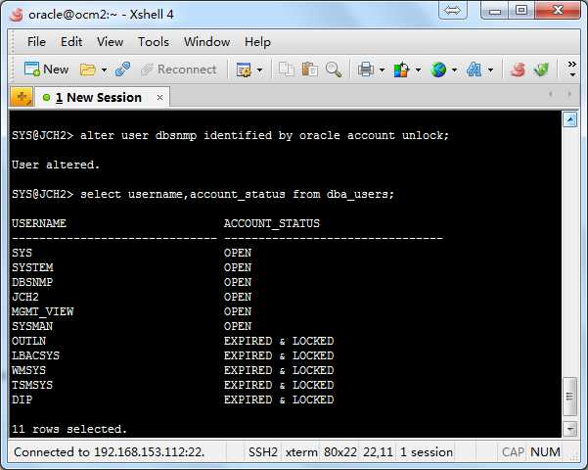The image size is (588, 470).
Task: Click the add new tab plus button
Action: pyautogui.click(x=22, y=98)
